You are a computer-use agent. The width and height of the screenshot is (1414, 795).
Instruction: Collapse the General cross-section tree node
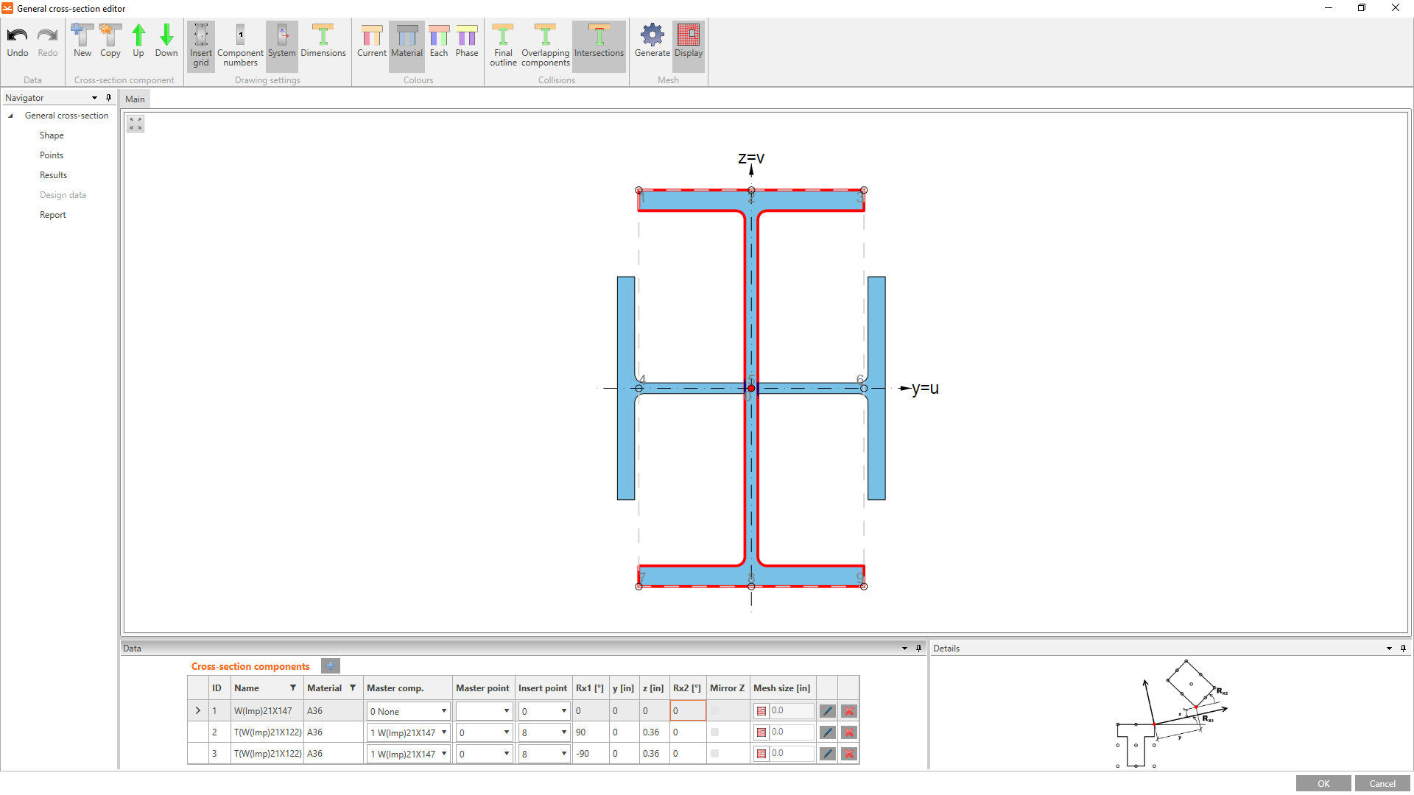tap(11, 116)
